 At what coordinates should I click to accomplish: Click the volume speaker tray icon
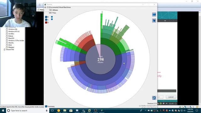185,110
